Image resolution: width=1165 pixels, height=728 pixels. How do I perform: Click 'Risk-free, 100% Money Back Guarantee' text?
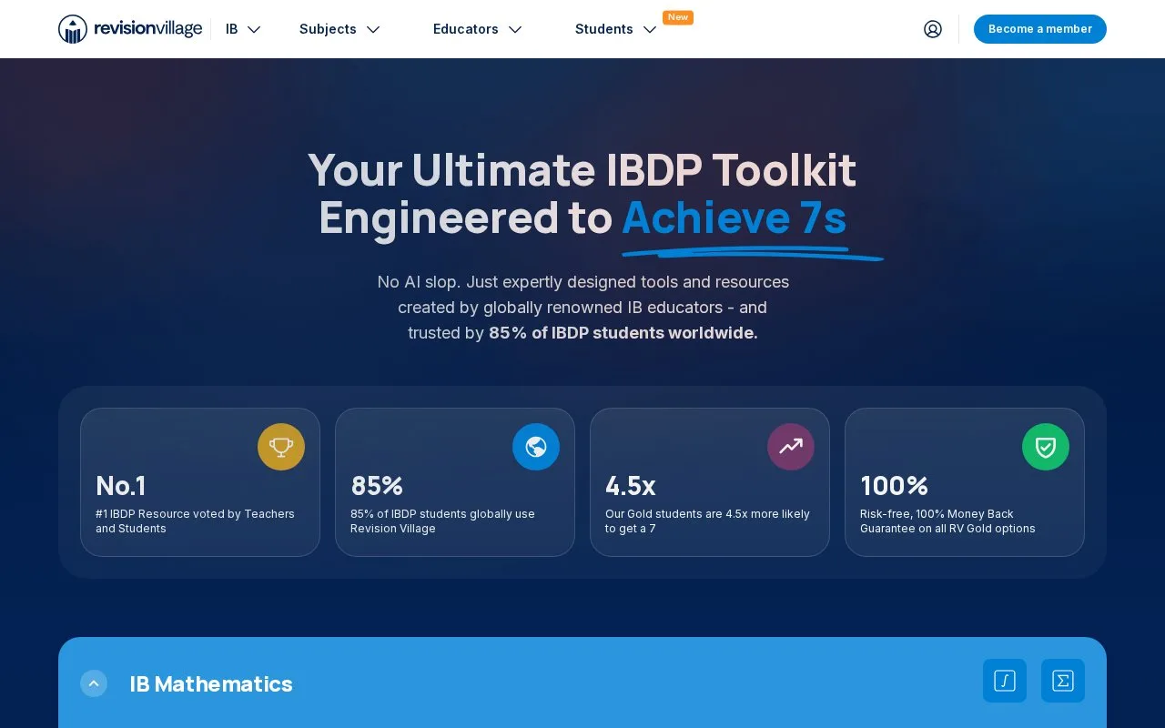pyautogui.click(x=947, y=521)
